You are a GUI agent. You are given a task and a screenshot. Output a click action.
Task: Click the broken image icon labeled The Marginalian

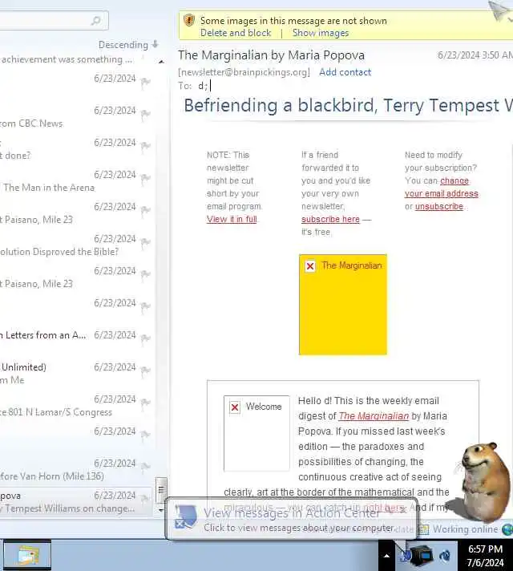tap(310, 266)
